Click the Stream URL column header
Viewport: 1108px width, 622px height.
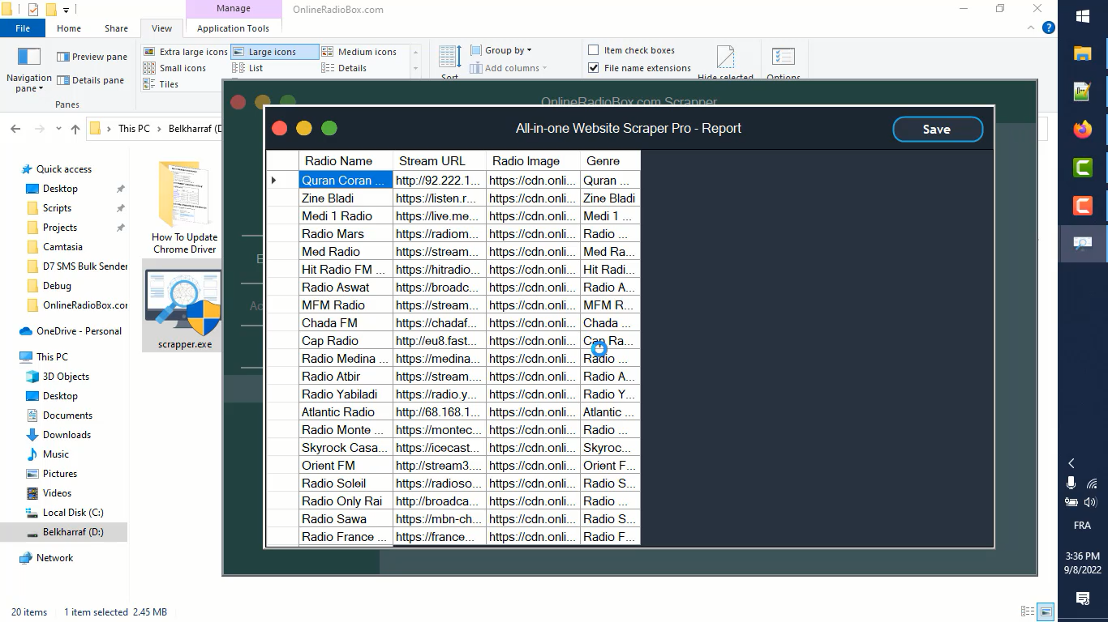[440, 160]
